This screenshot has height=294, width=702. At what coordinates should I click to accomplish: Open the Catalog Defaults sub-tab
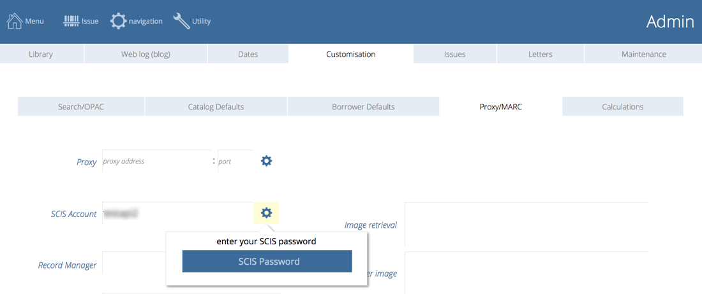[x=216, y=107]
